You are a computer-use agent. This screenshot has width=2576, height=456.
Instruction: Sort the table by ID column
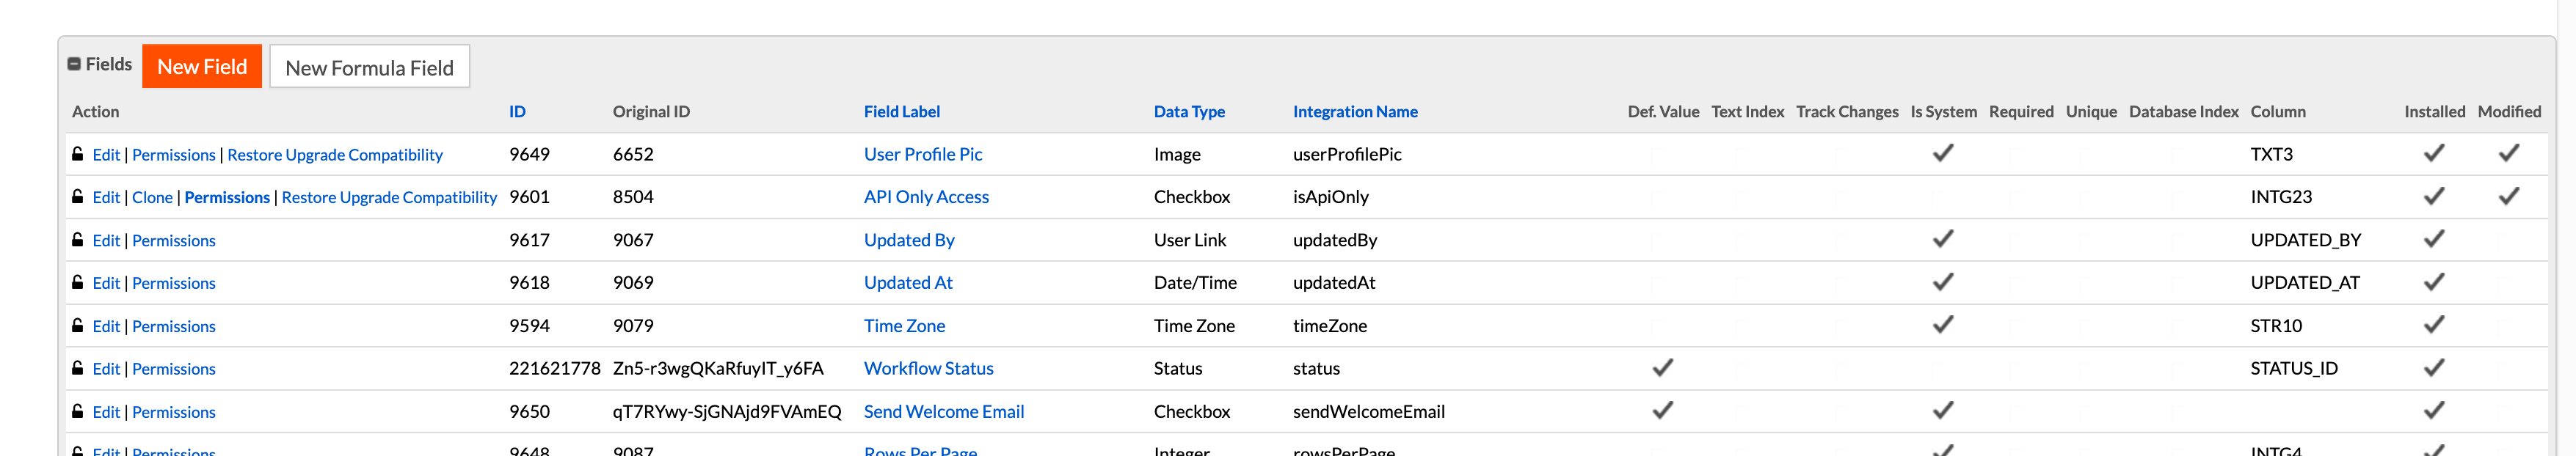(x=517, y=112)
